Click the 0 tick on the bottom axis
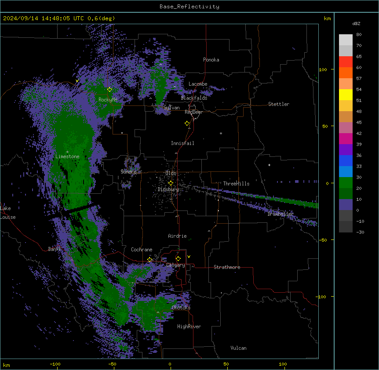379x370 pixels. point(170,364)
